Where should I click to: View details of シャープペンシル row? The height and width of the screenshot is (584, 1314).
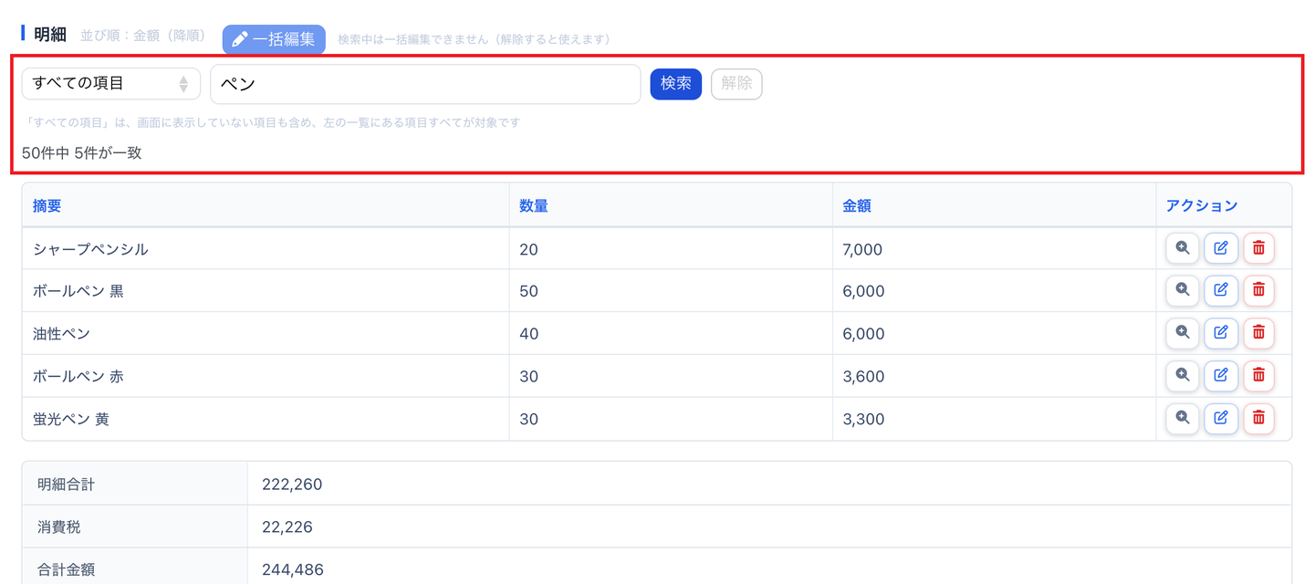click(1183, 248)
